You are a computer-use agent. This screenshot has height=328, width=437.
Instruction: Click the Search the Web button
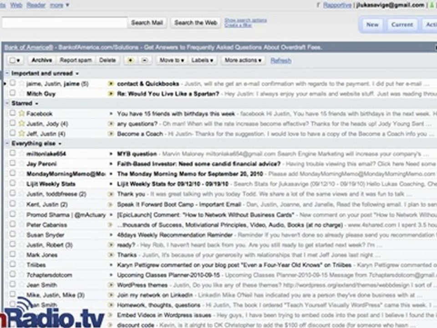(x=196, y=23)
